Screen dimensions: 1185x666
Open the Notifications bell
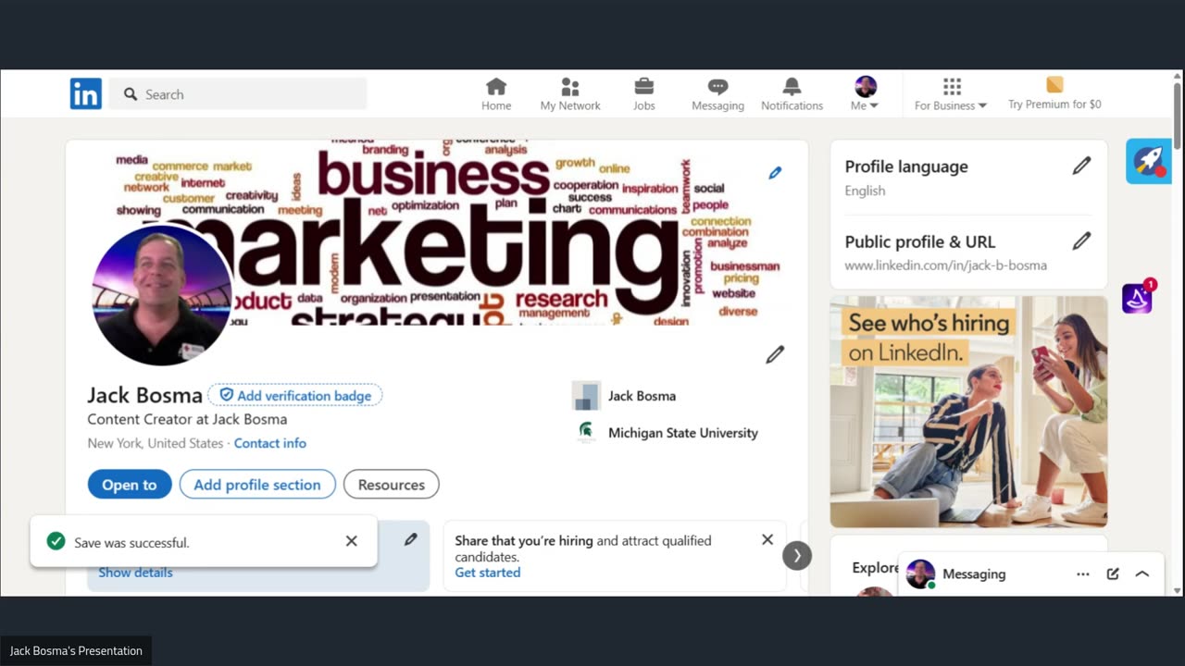(792, 94)
